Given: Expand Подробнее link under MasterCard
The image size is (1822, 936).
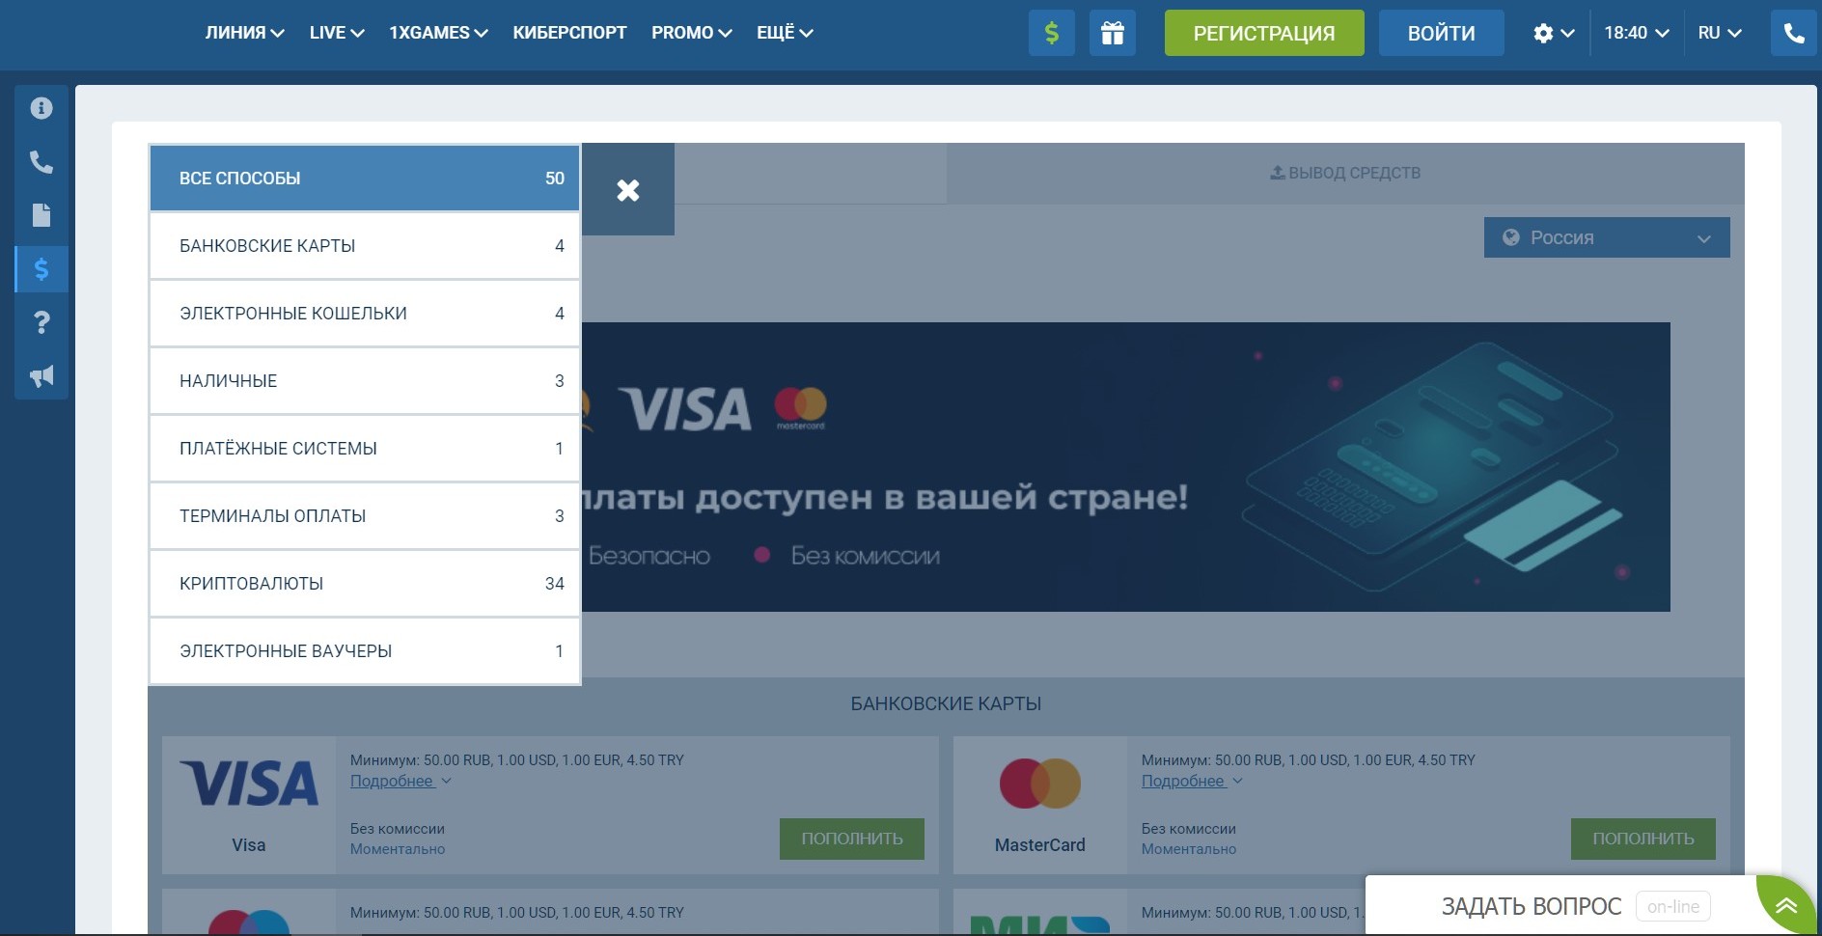Looking at the screenshot, I should point(1192,781).
